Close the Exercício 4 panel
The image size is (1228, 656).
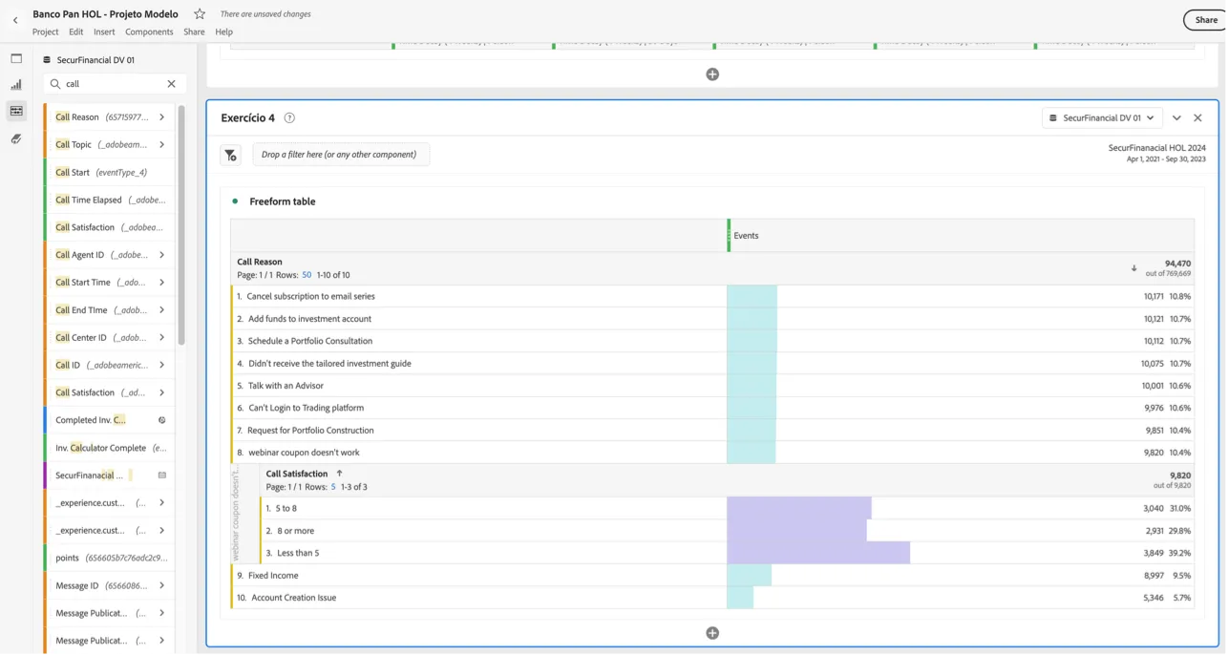[1197, 118]
